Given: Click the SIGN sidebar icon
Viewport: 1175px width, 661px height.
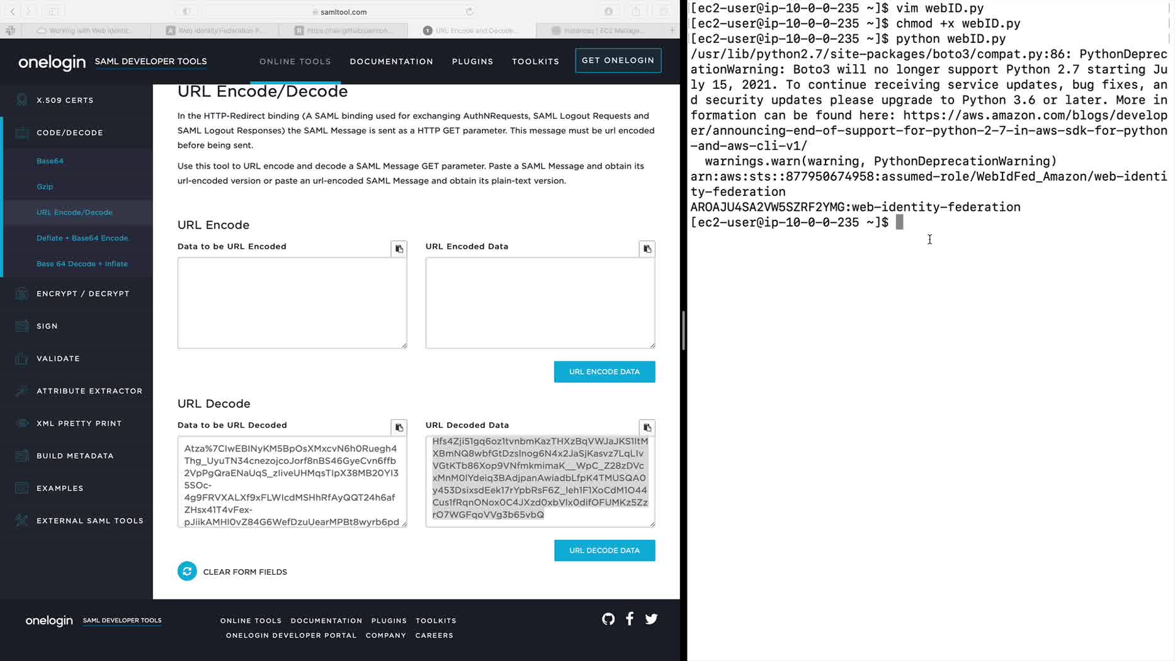Looking at the screenshot, I should [x=21, y=326].
